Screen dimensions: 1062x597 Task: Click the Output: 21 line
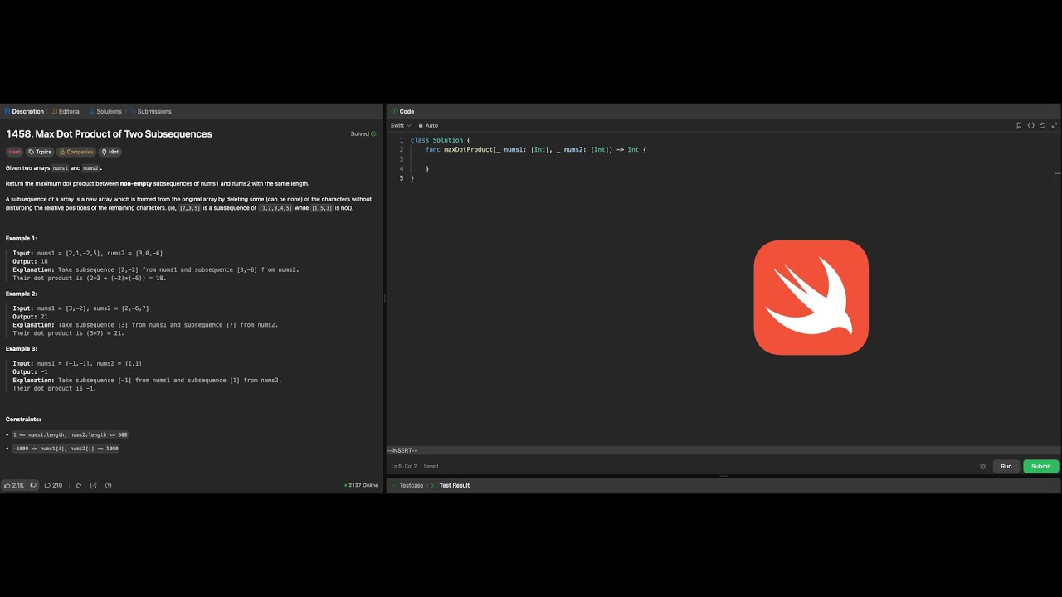pos(31,317)
